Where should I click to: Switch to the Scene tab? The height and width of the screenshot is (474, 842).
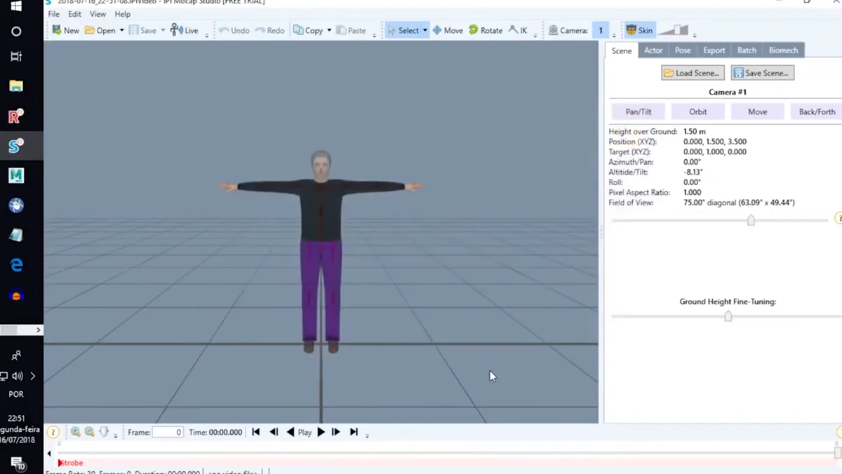tap(622, 50)
